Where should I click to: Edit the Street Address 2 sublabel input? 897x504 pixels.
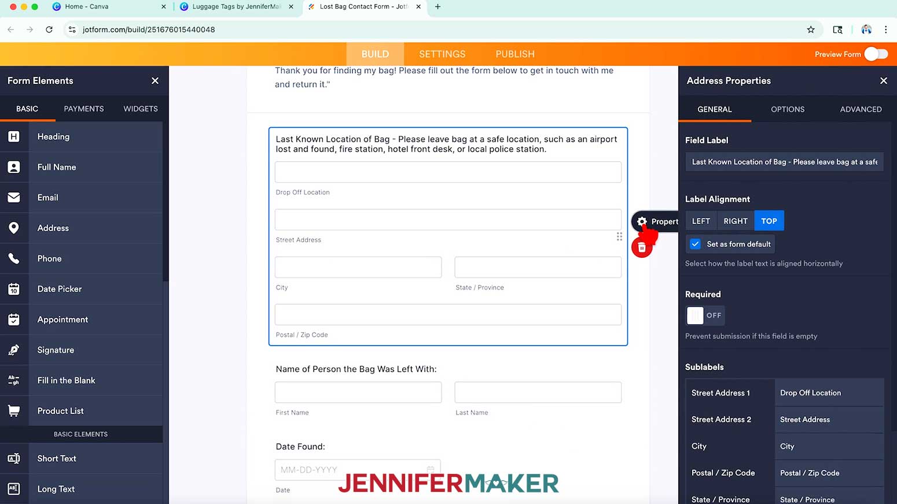[x=829, y=420]
